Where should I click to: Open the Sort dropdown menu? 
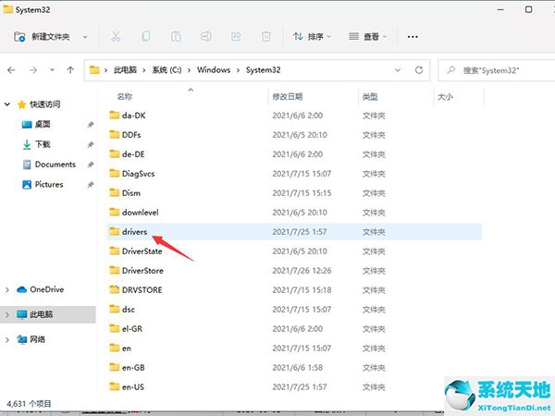(311, 36)
